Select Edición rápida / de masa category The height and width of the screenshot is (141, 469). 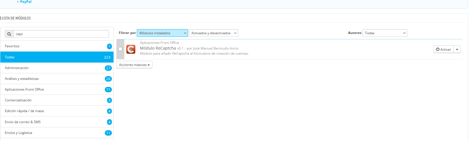click(57, 111)
